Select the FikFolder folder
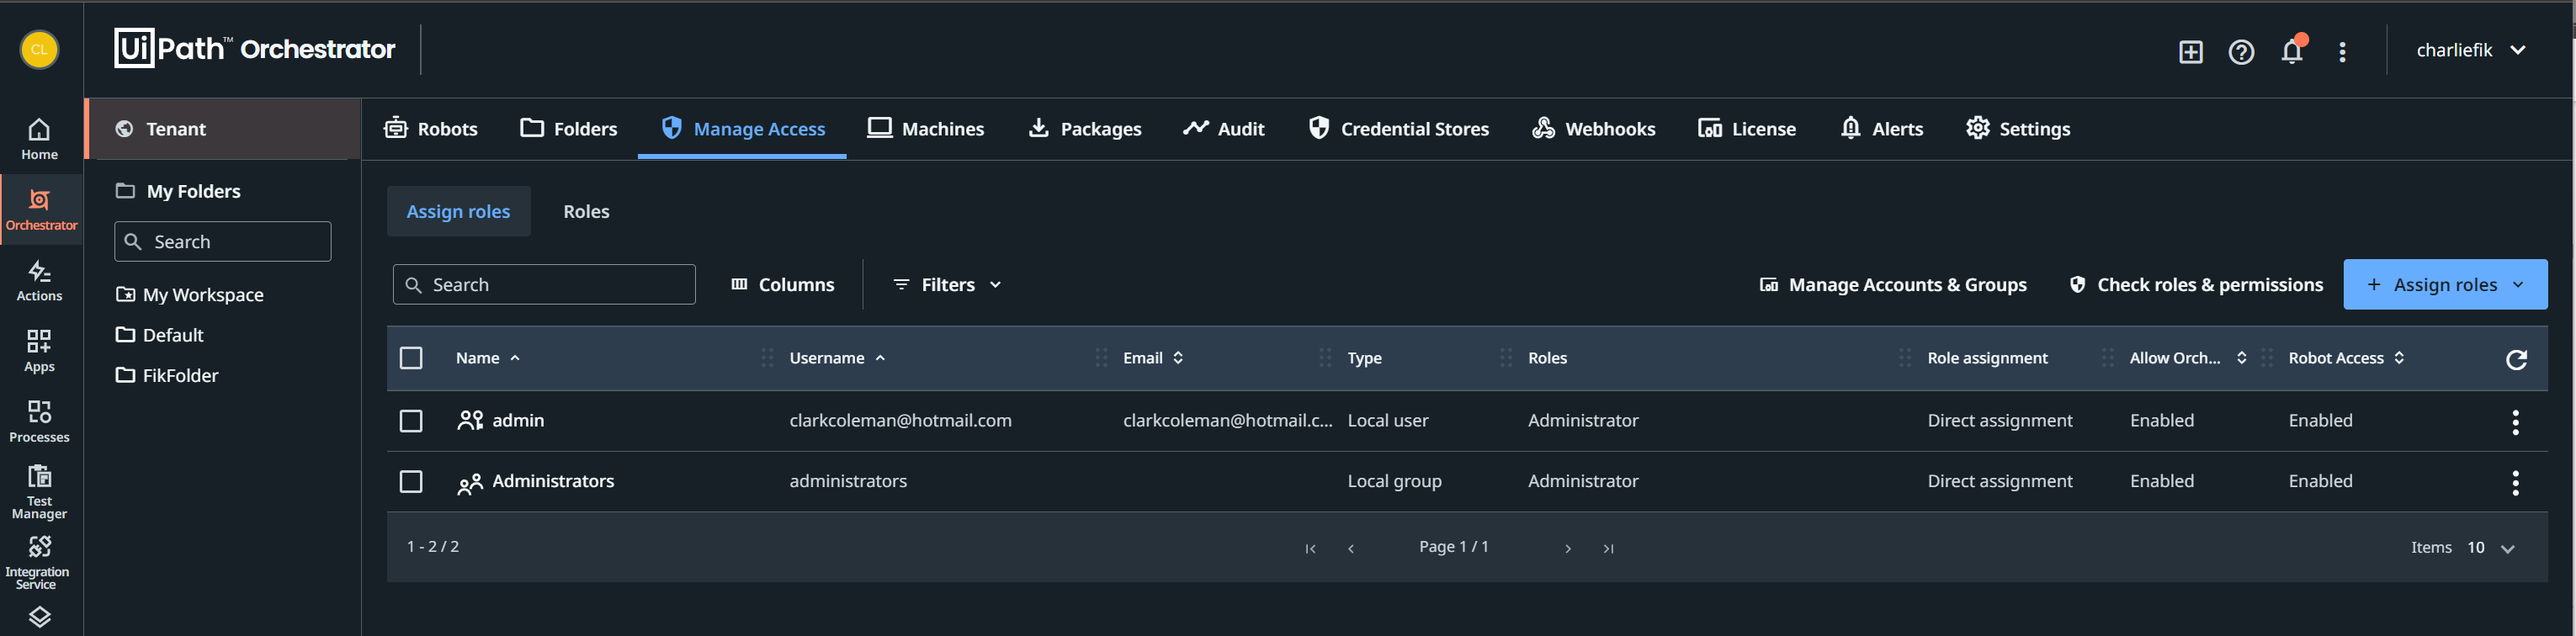 (x=180, y=376)
